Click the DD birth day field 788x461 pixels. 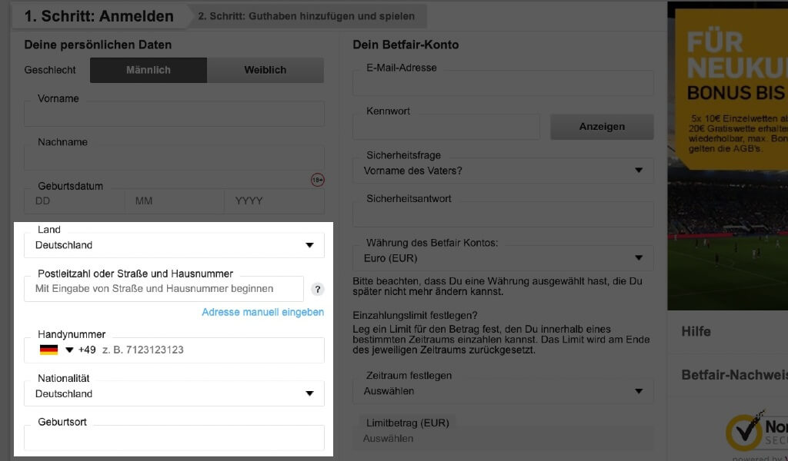coord(74,201)
